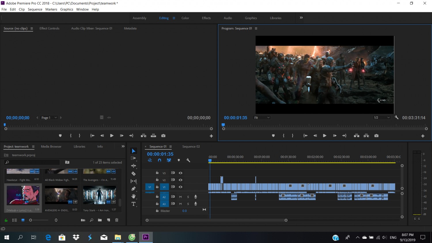Open the Sequence menu

coord(35,10)
